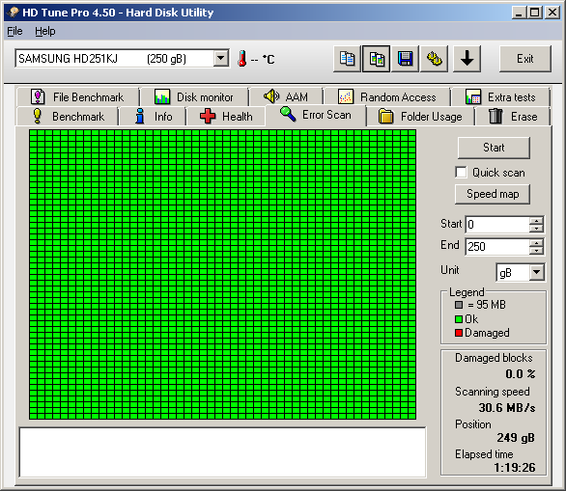Increase the Start value with up spinner
566x491 pixels.
click(x=536, y=221)
